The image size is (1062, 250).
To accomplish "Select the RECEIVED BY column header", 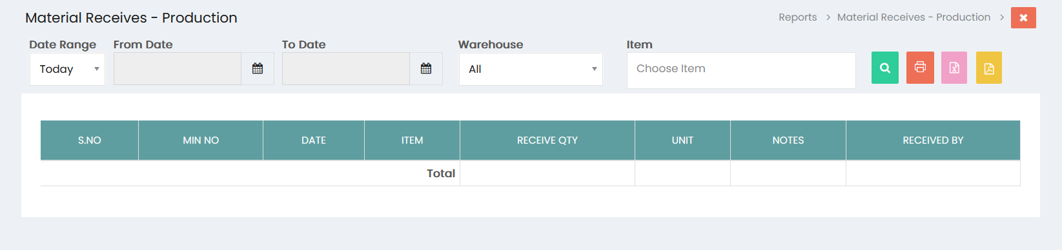I will click(933, 140).
